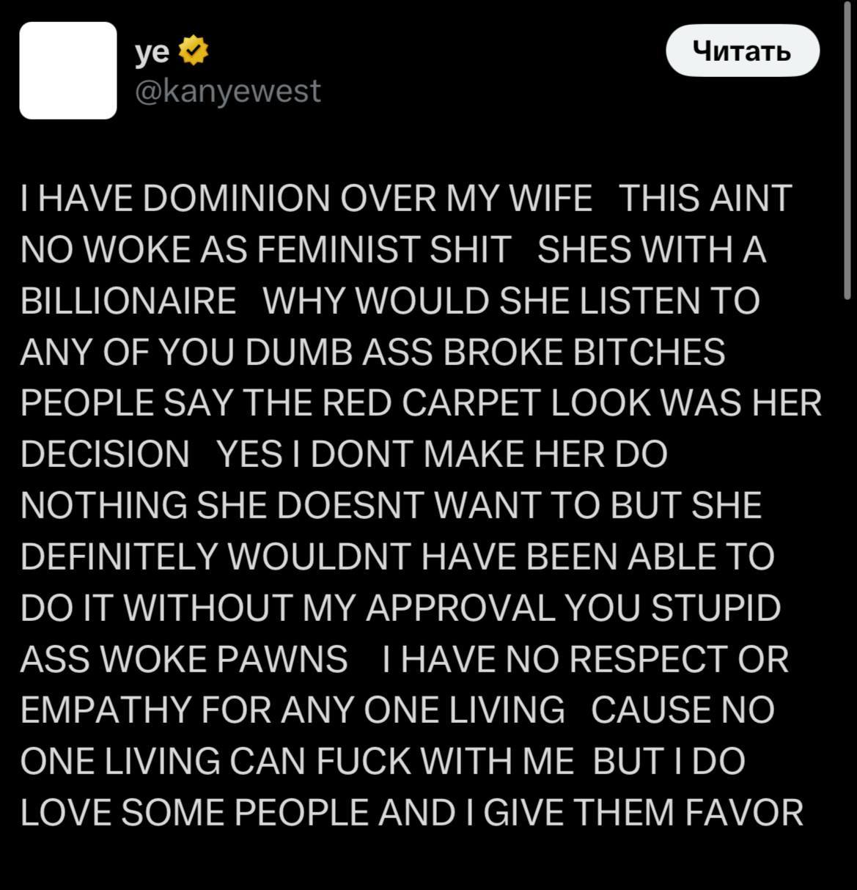The height and width of the screenshot is (890, 857).
Task: Click the line starting NOTHING SHE DOESNT WANT
Action: click(391, 507)
